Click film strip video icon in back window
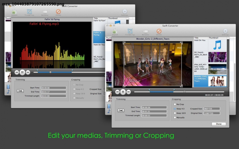Image resolution: width=239 pixels, height=149 pixels. (8, 87)
